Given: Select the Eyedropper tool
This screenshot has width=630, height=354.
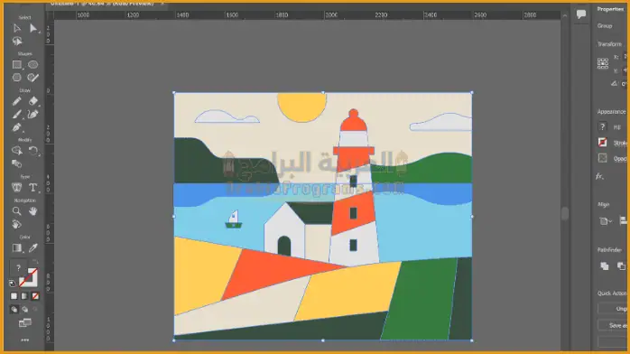Looking at the screenshot, I should 33,248.
